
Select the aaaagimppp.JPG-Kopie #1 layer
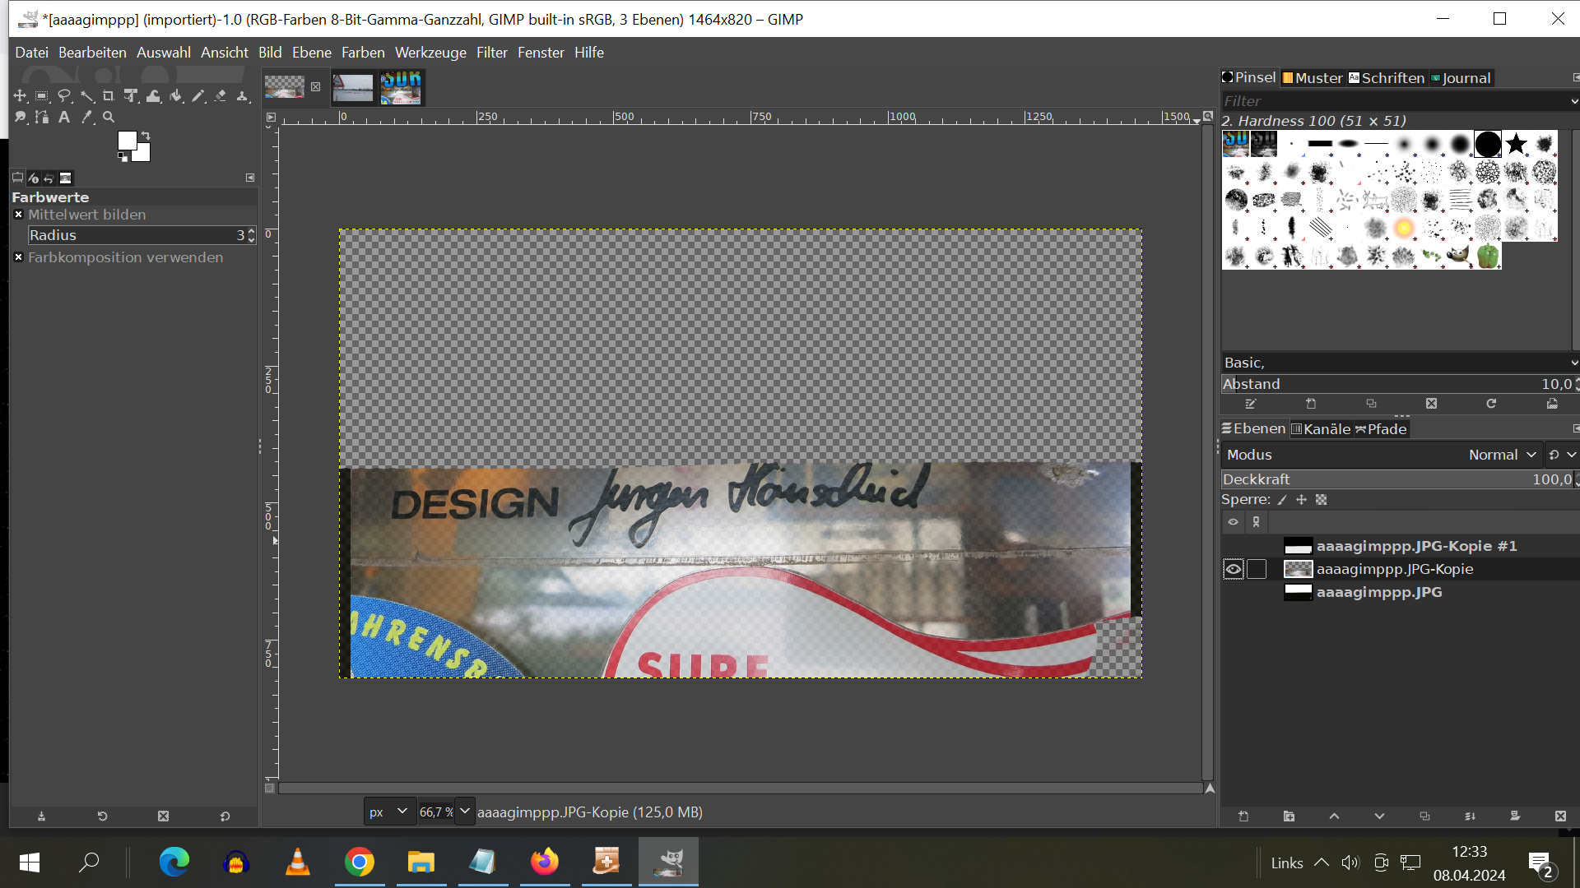pos(1416,546)
